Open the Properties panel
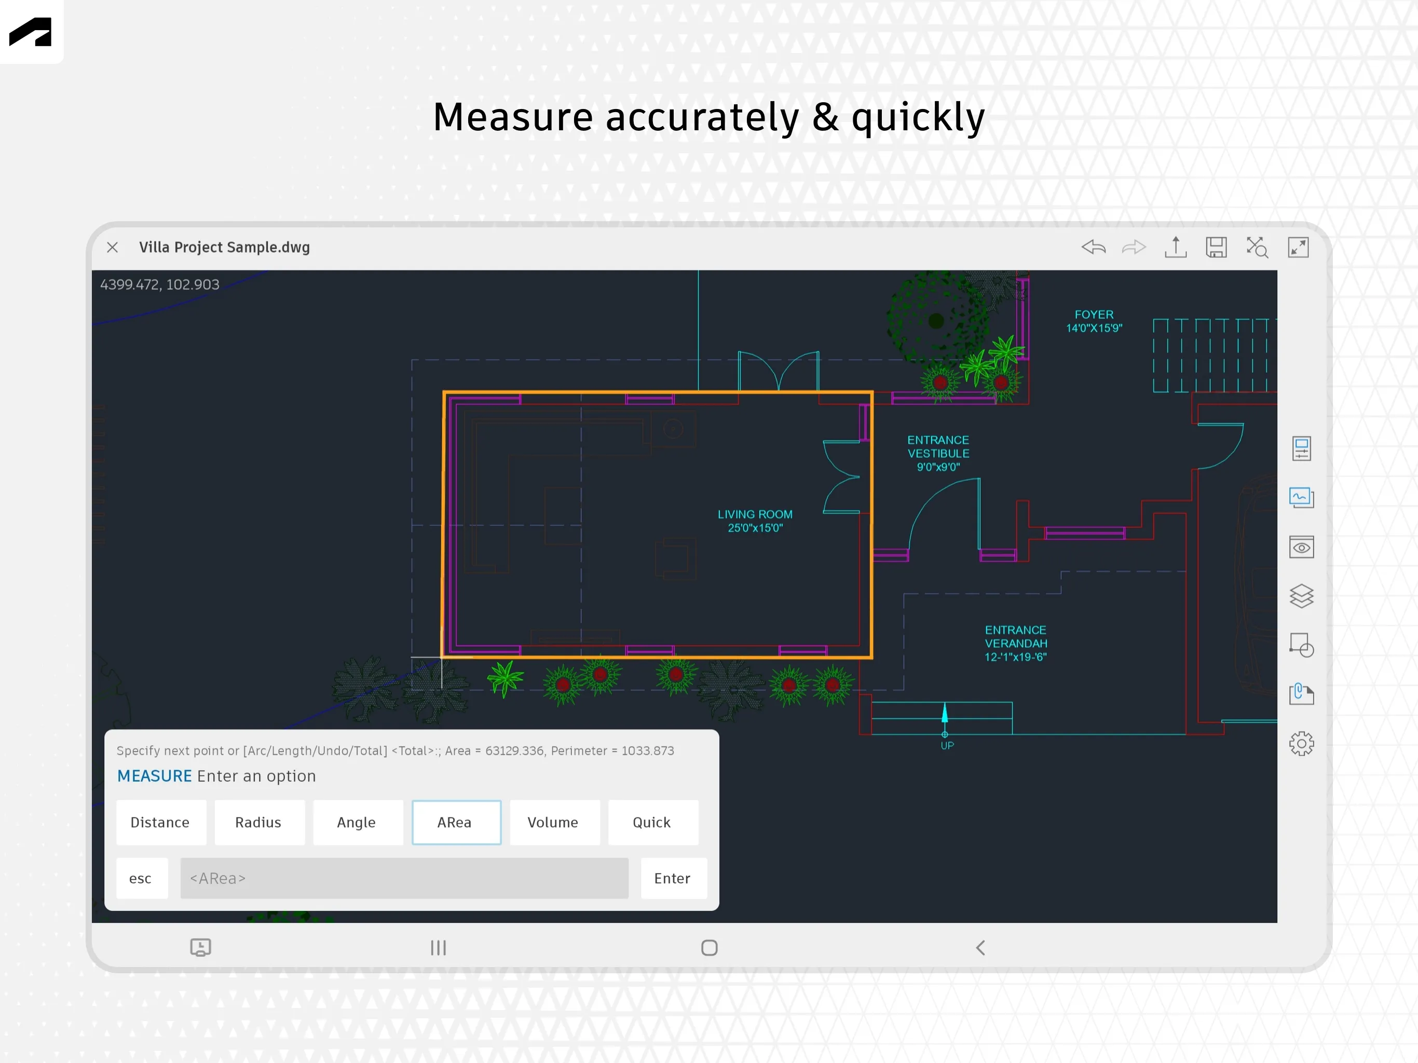Screen dimensions: 1418x1063 [x=1301, y=449]
